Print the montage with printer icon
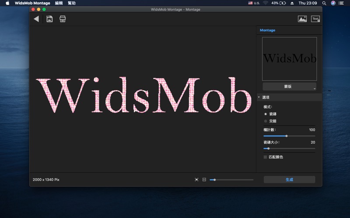350x218 pixels. pyautogui.click(x=63, y=19)
